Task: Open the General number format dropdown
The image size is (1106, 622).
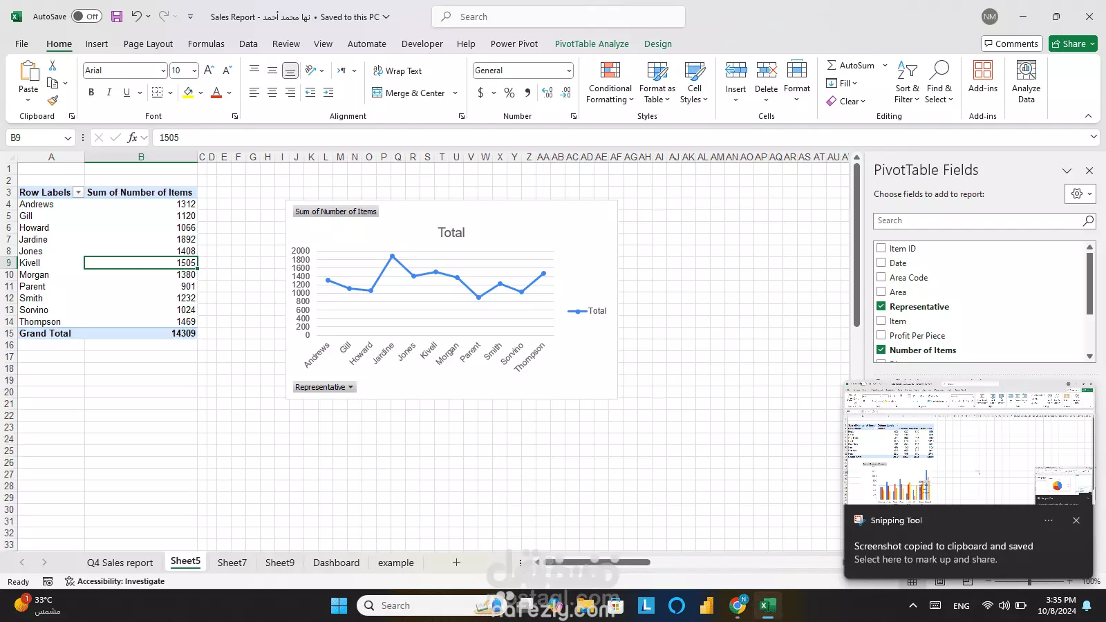Action: [569, 70]
